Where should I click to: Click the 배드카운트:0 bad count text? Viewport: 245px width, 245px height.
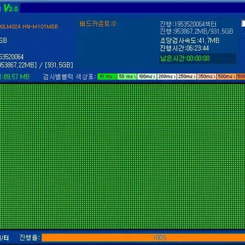[x=98, y=24]
